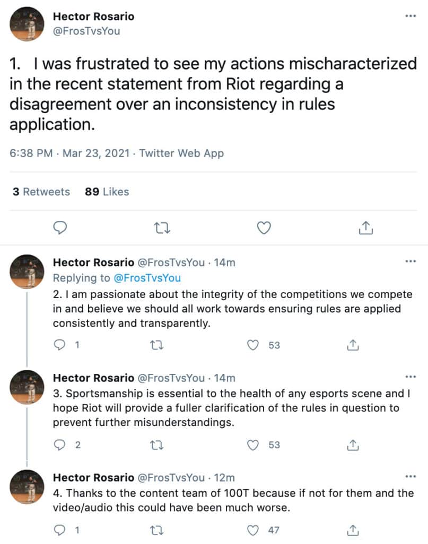Click the Twitter Web App source link
This screenshot has width=428, height=544.
181,154
